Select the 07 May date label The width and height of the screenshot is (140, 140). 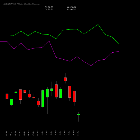[x=33, y=133]
